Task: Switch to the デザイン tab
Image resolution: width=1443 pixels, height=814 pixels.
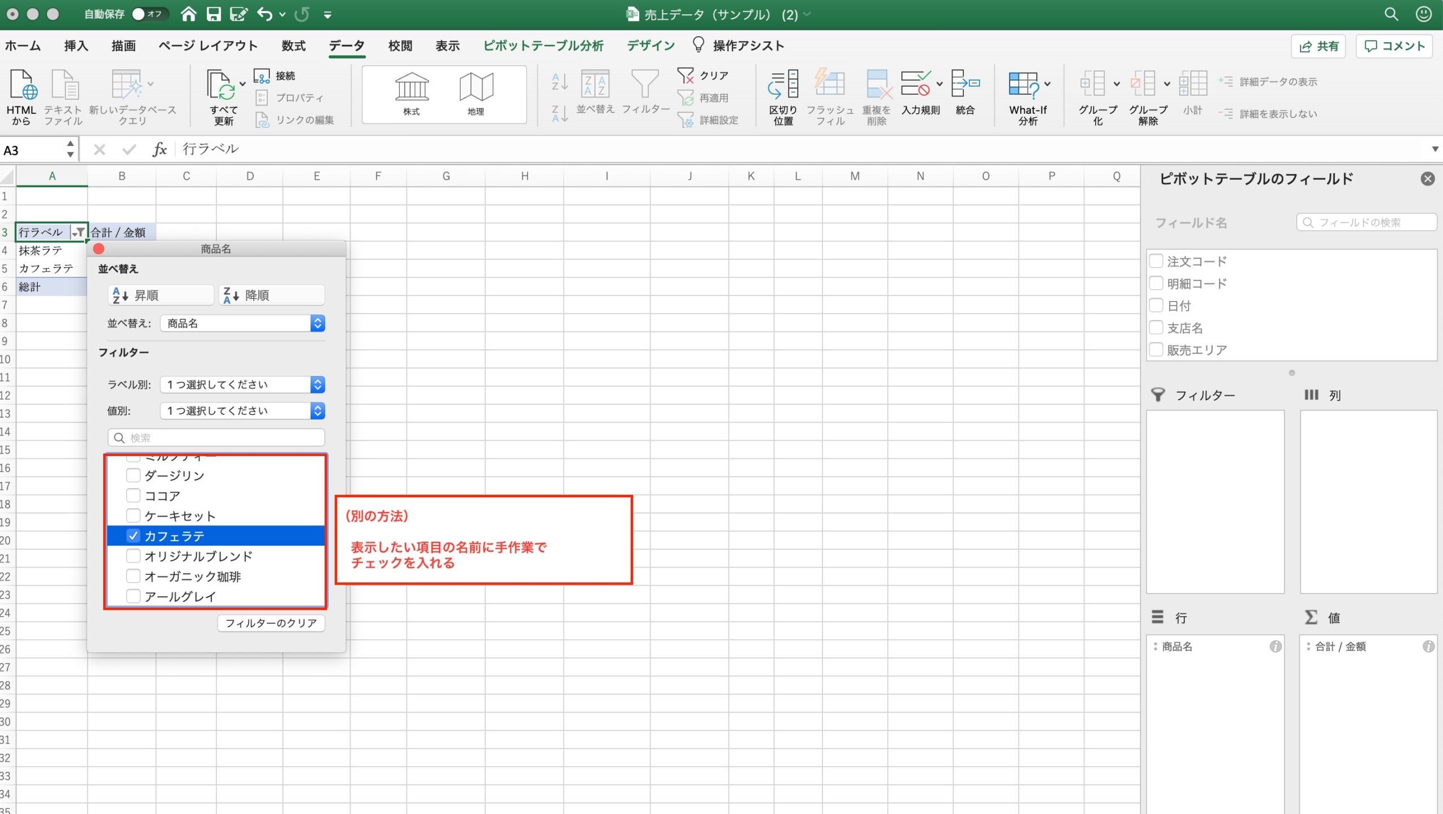Action: click(x=650, y=46)
